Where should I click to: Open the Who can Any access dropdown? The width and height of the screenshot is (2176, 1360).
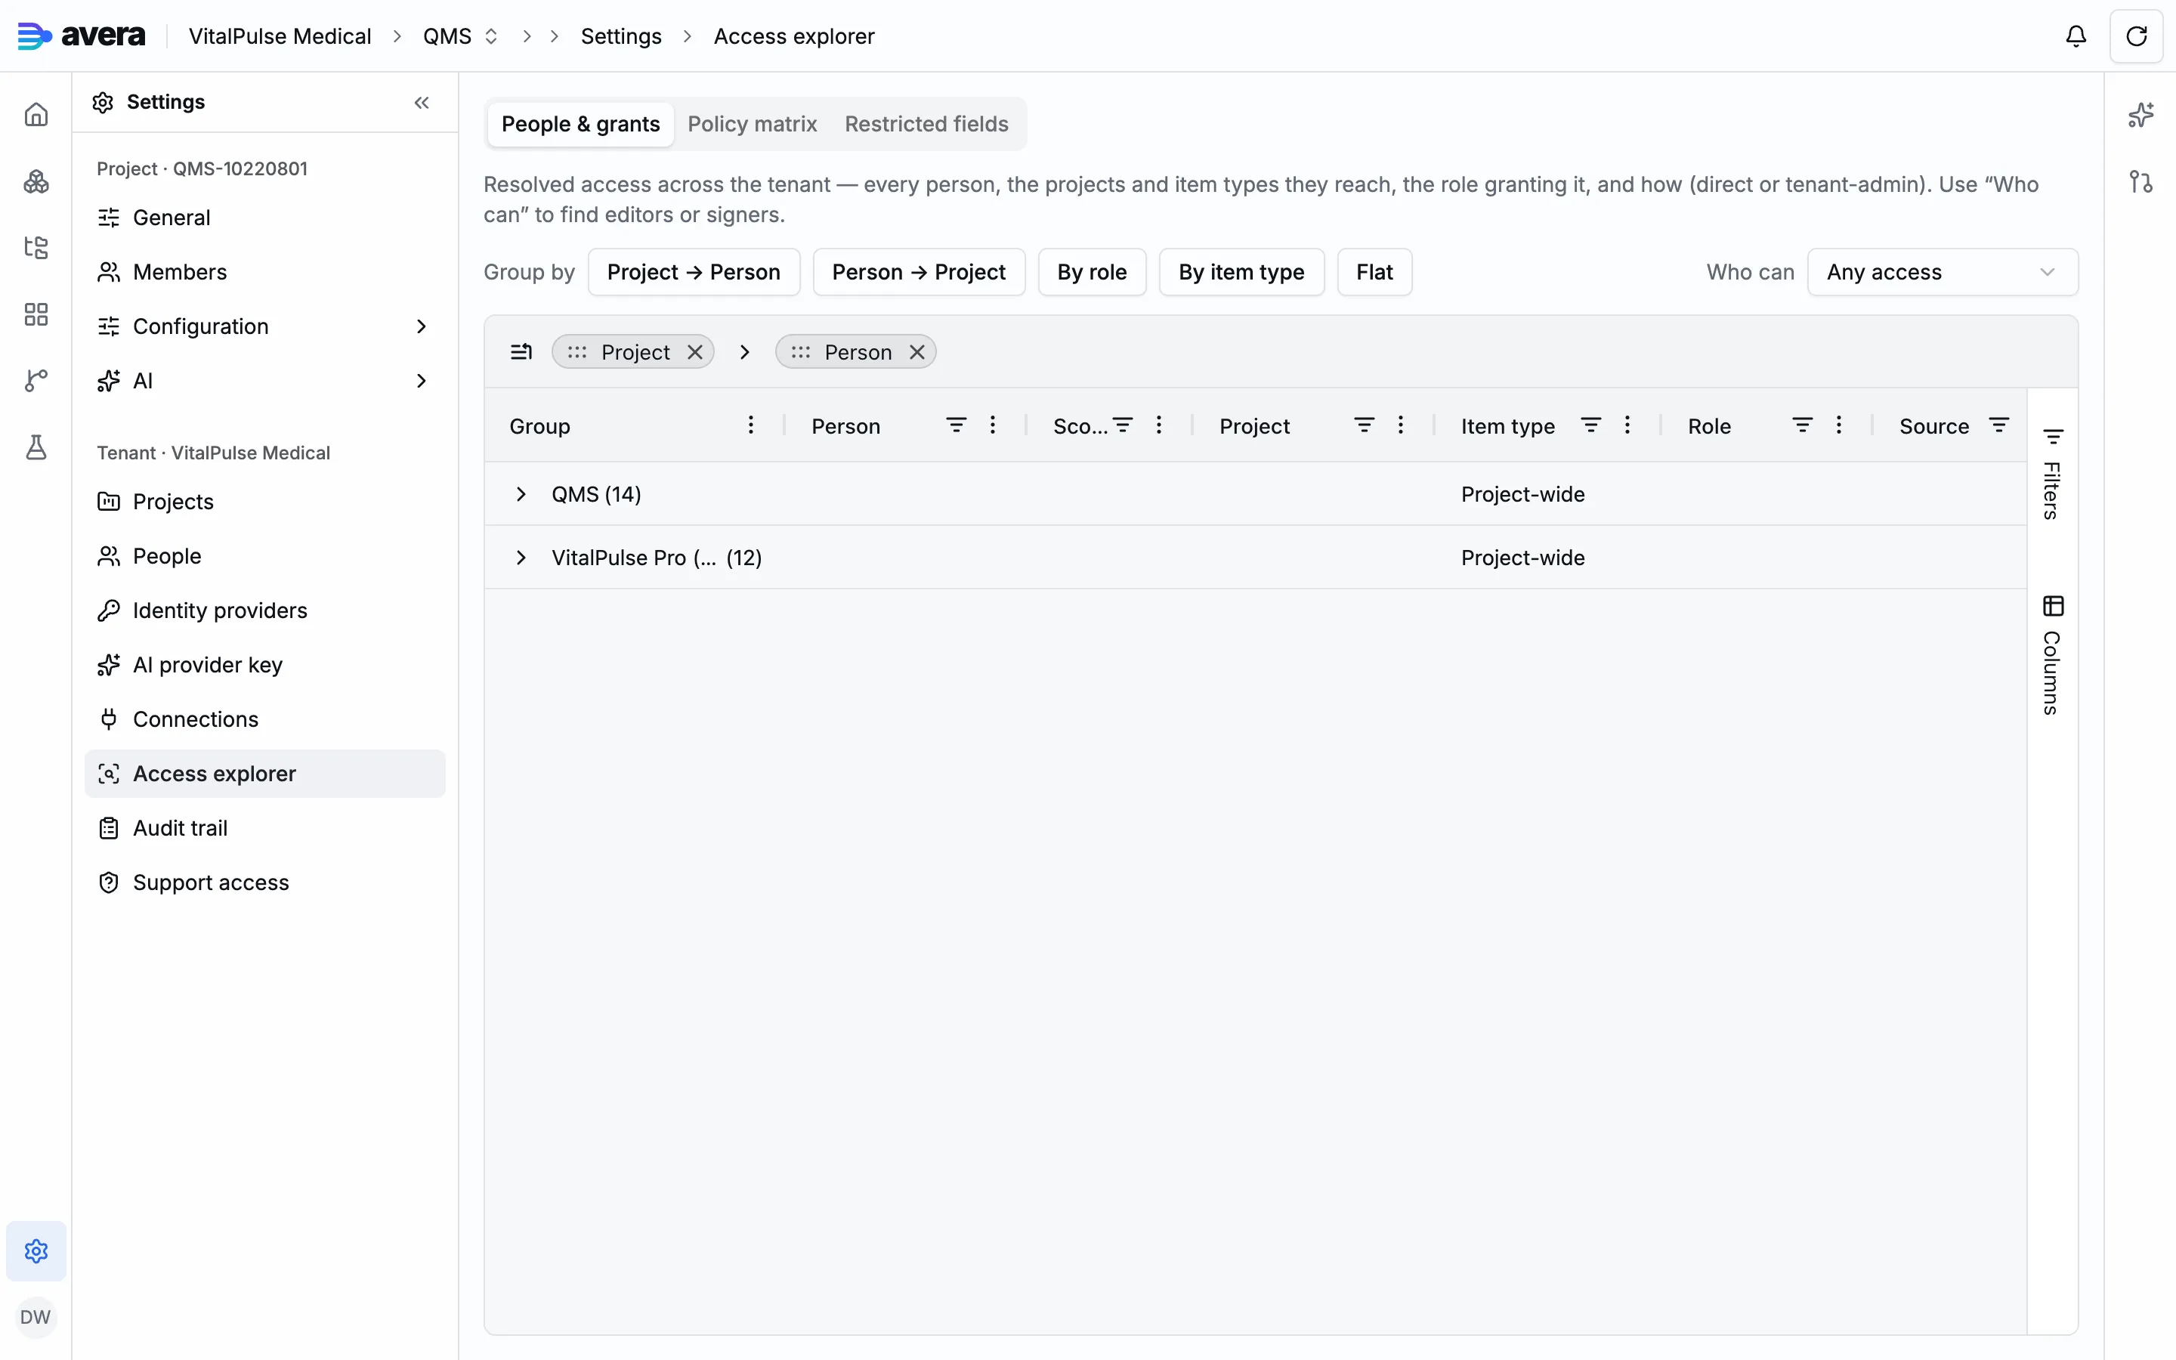point(1943,272)
